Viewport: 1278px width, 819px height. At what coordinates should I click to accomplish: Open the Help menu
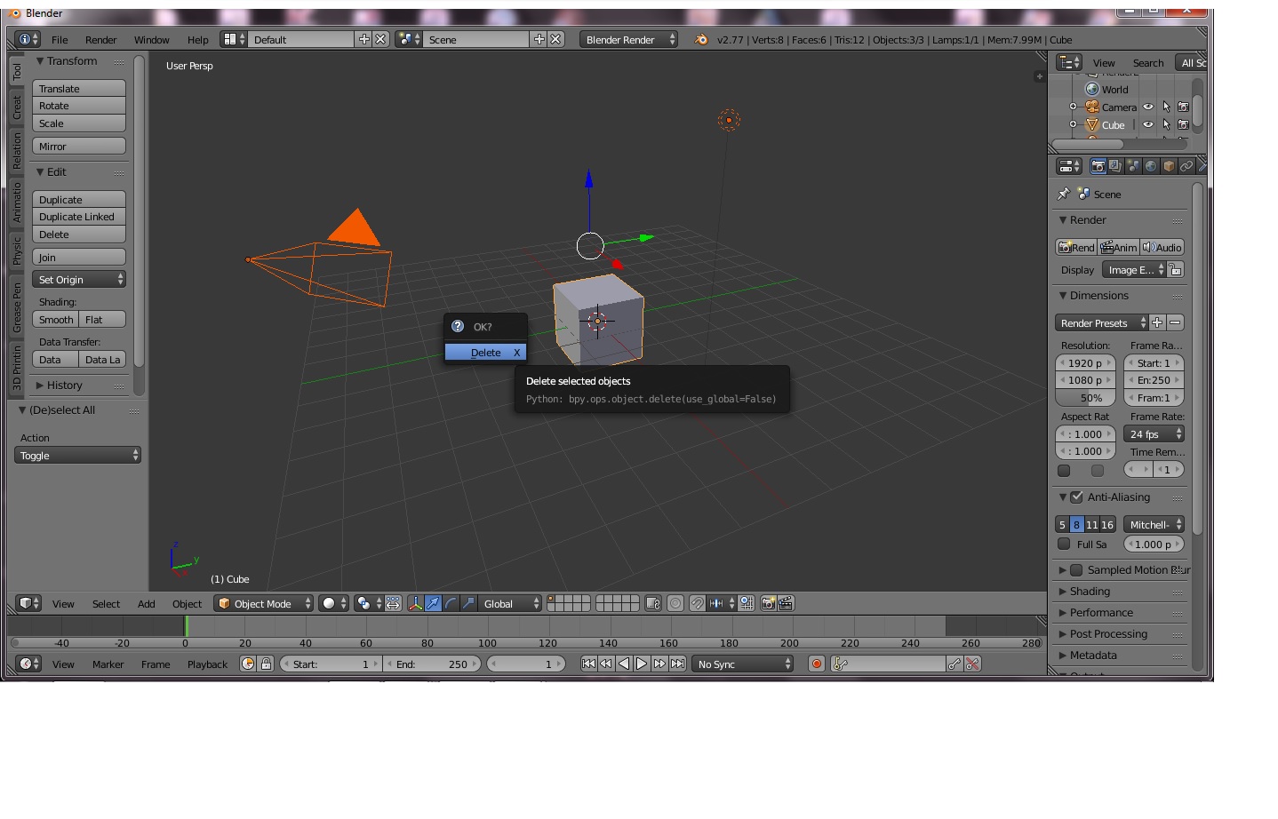tap(197, 40)
